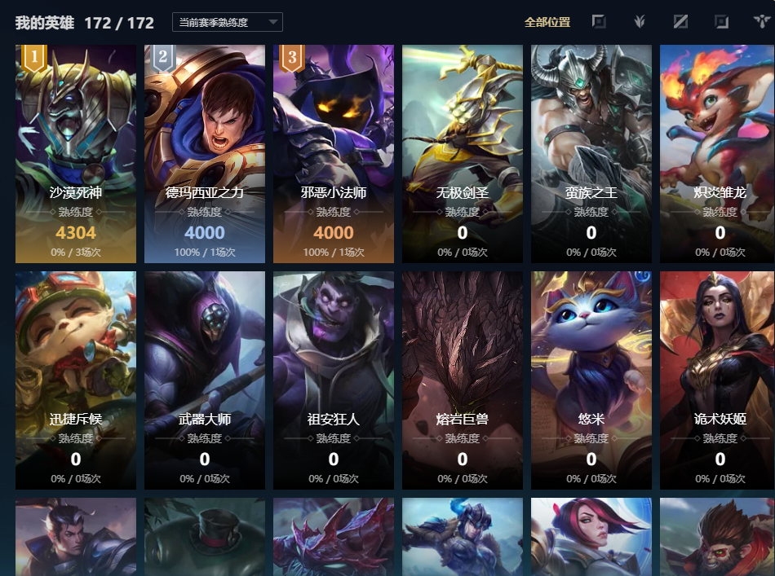The width and height of the screenshot is (775, 576).
Task: Click the 我的英雄 heading label
Action: (x=45, y=23)
